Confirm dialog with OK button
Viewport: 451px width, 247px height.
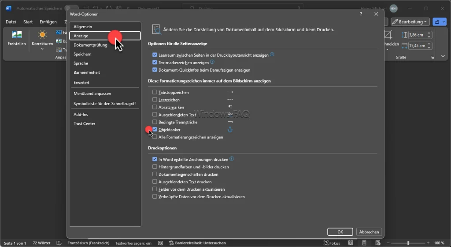pyautogui.click(x=340, y=232)
